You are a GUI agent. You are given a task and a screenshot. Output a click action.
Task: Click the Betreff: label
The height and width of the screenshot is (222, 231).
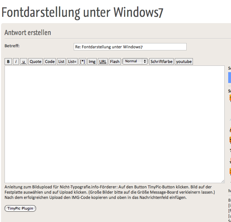coord(12,46)
